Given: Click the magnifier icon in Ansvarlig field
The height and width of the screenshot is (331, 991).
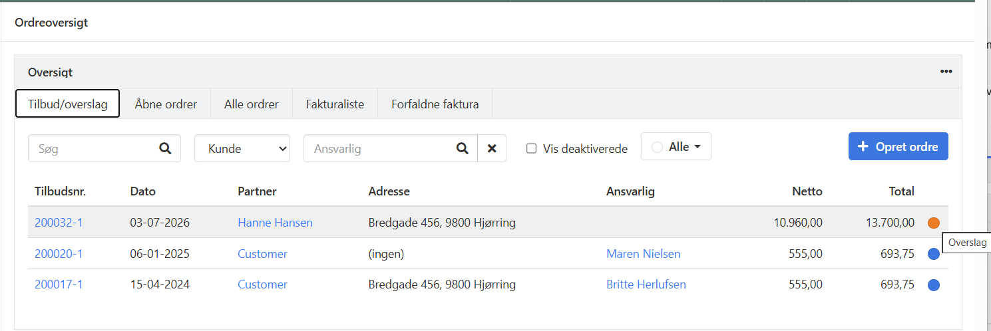Looking at the screenshot, I should (x=462, y=149).
